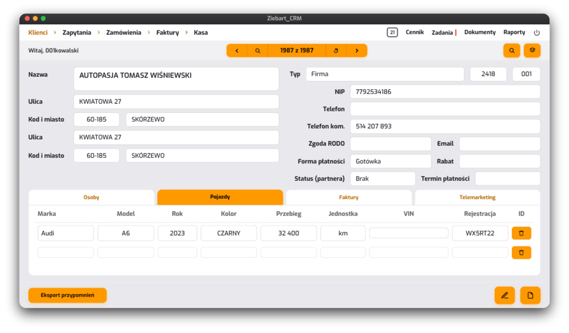Open the search button at top right
This screenshot has width=569, height=333.
[x=512, y=50]
